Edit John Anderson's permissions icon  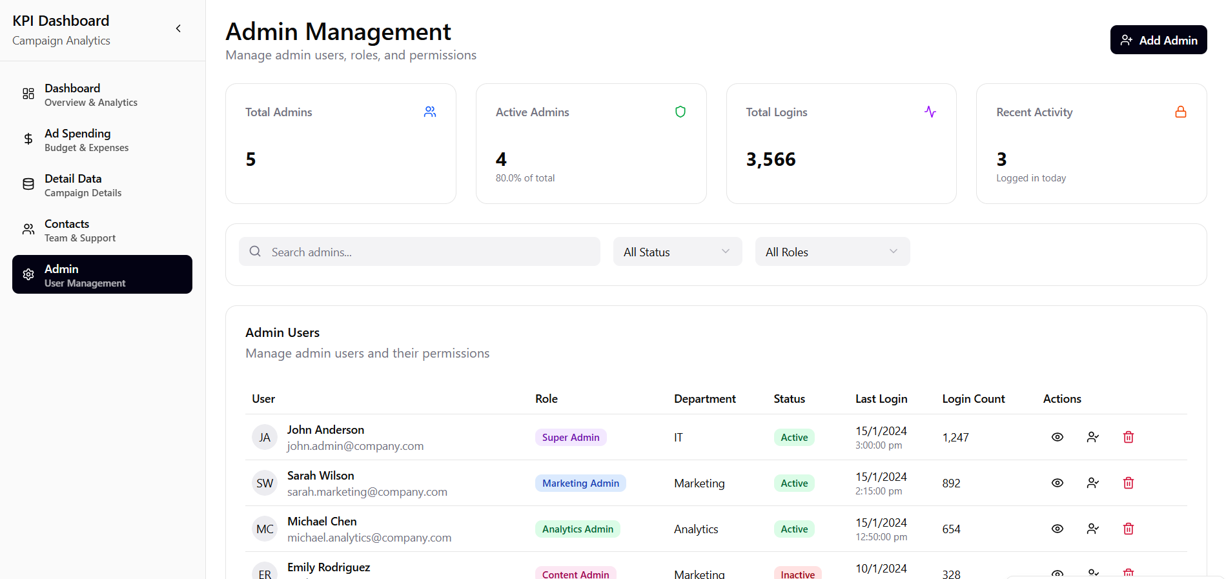pyautogui.click(x=1093, y=437)
